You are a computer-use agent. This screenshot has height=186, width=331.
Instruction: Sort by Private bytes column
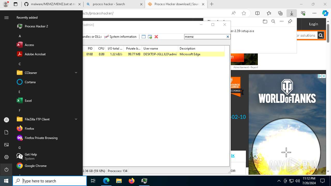[133, 49]
